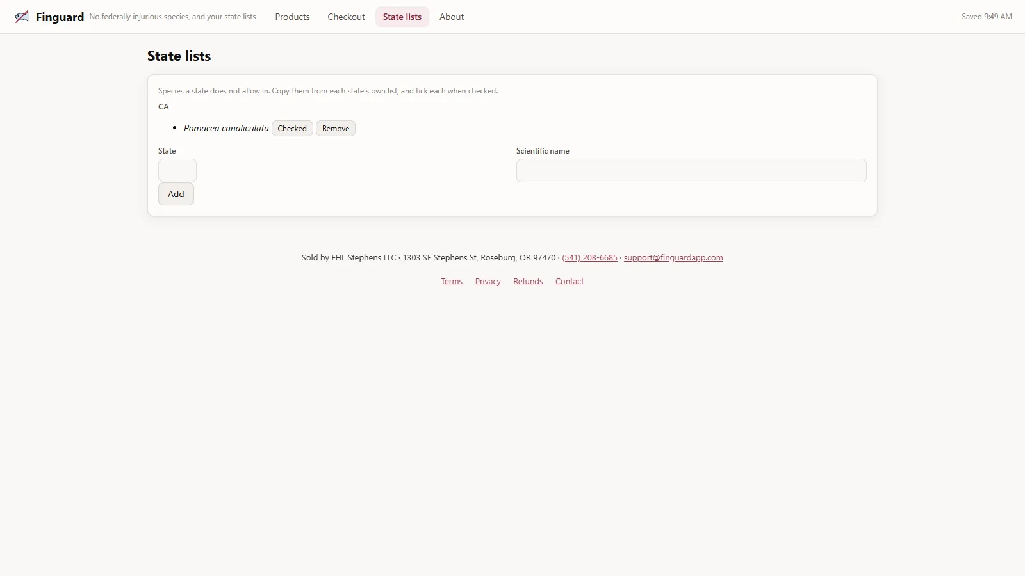Remove Pomacea canaliculata from the CA list

pos(336,129)
